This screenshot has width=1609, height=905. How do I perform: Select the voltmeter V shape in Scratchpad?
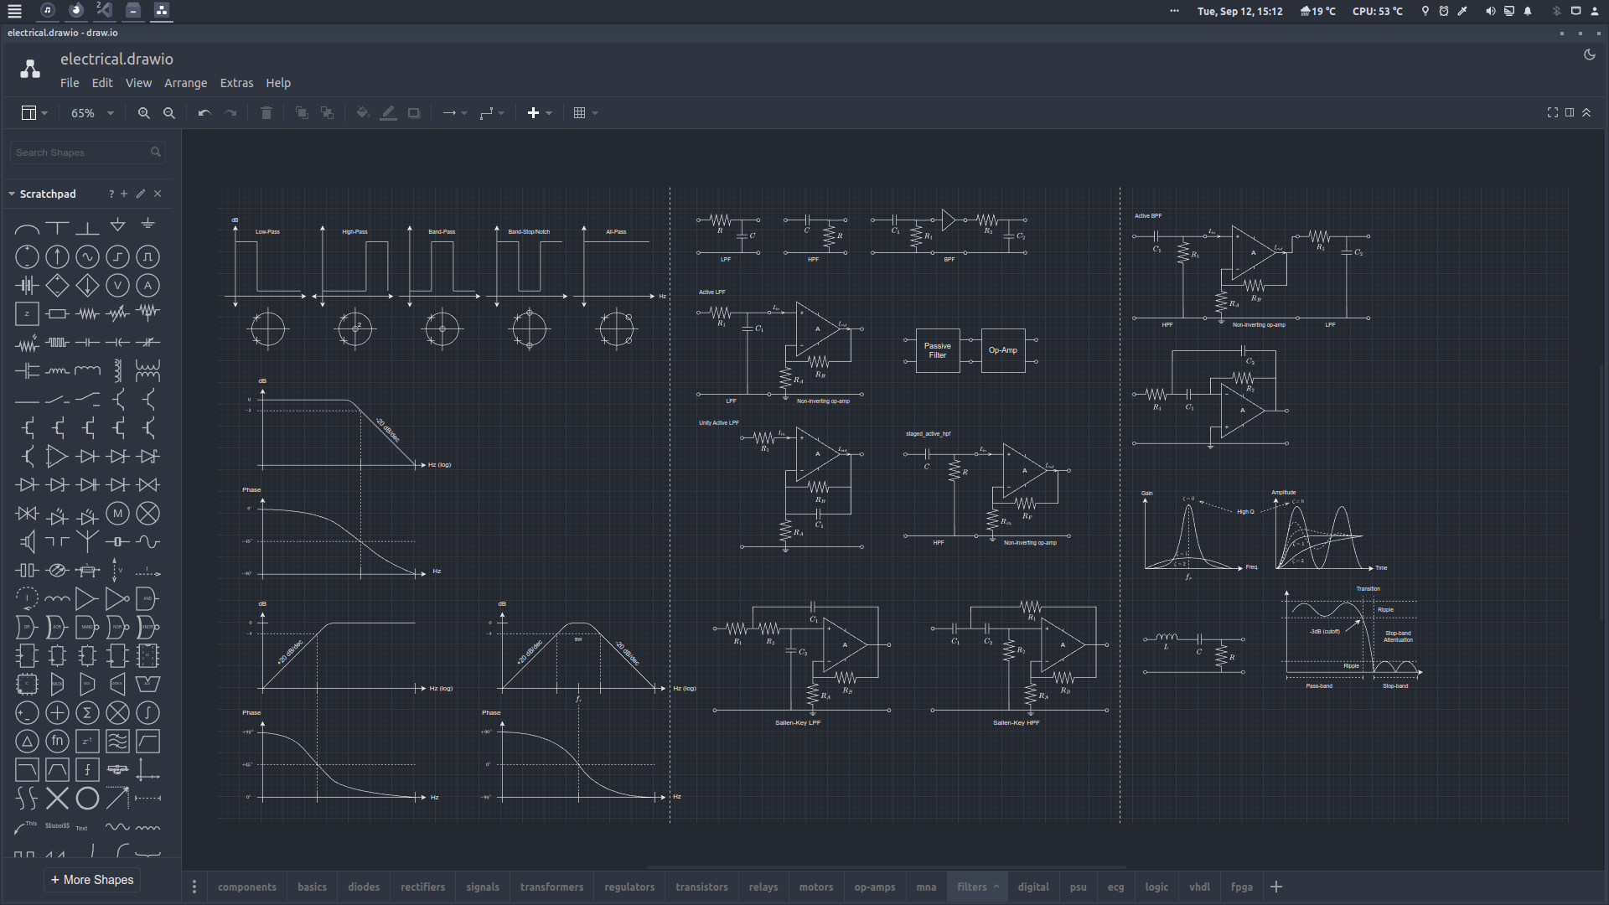117,286
